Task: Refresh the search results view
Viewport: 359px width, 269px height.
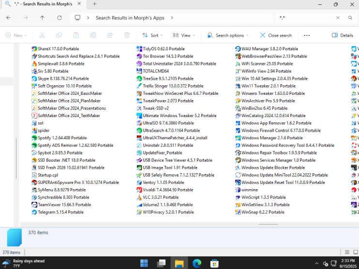Action: pyautogui.click(x=60, y=17)
